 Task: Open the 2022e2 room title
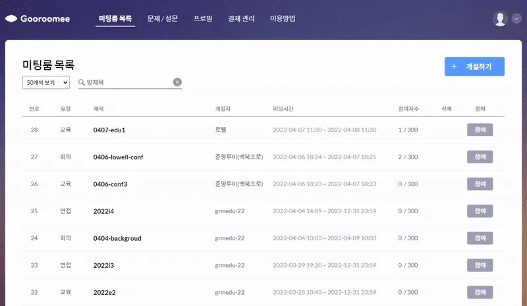tap(105, 293)
